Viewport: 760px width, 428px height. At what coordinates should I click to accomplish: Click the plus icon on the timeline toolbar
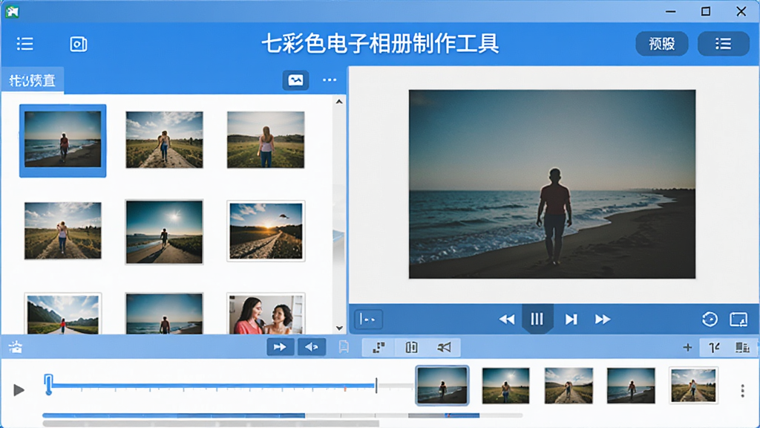687,348
